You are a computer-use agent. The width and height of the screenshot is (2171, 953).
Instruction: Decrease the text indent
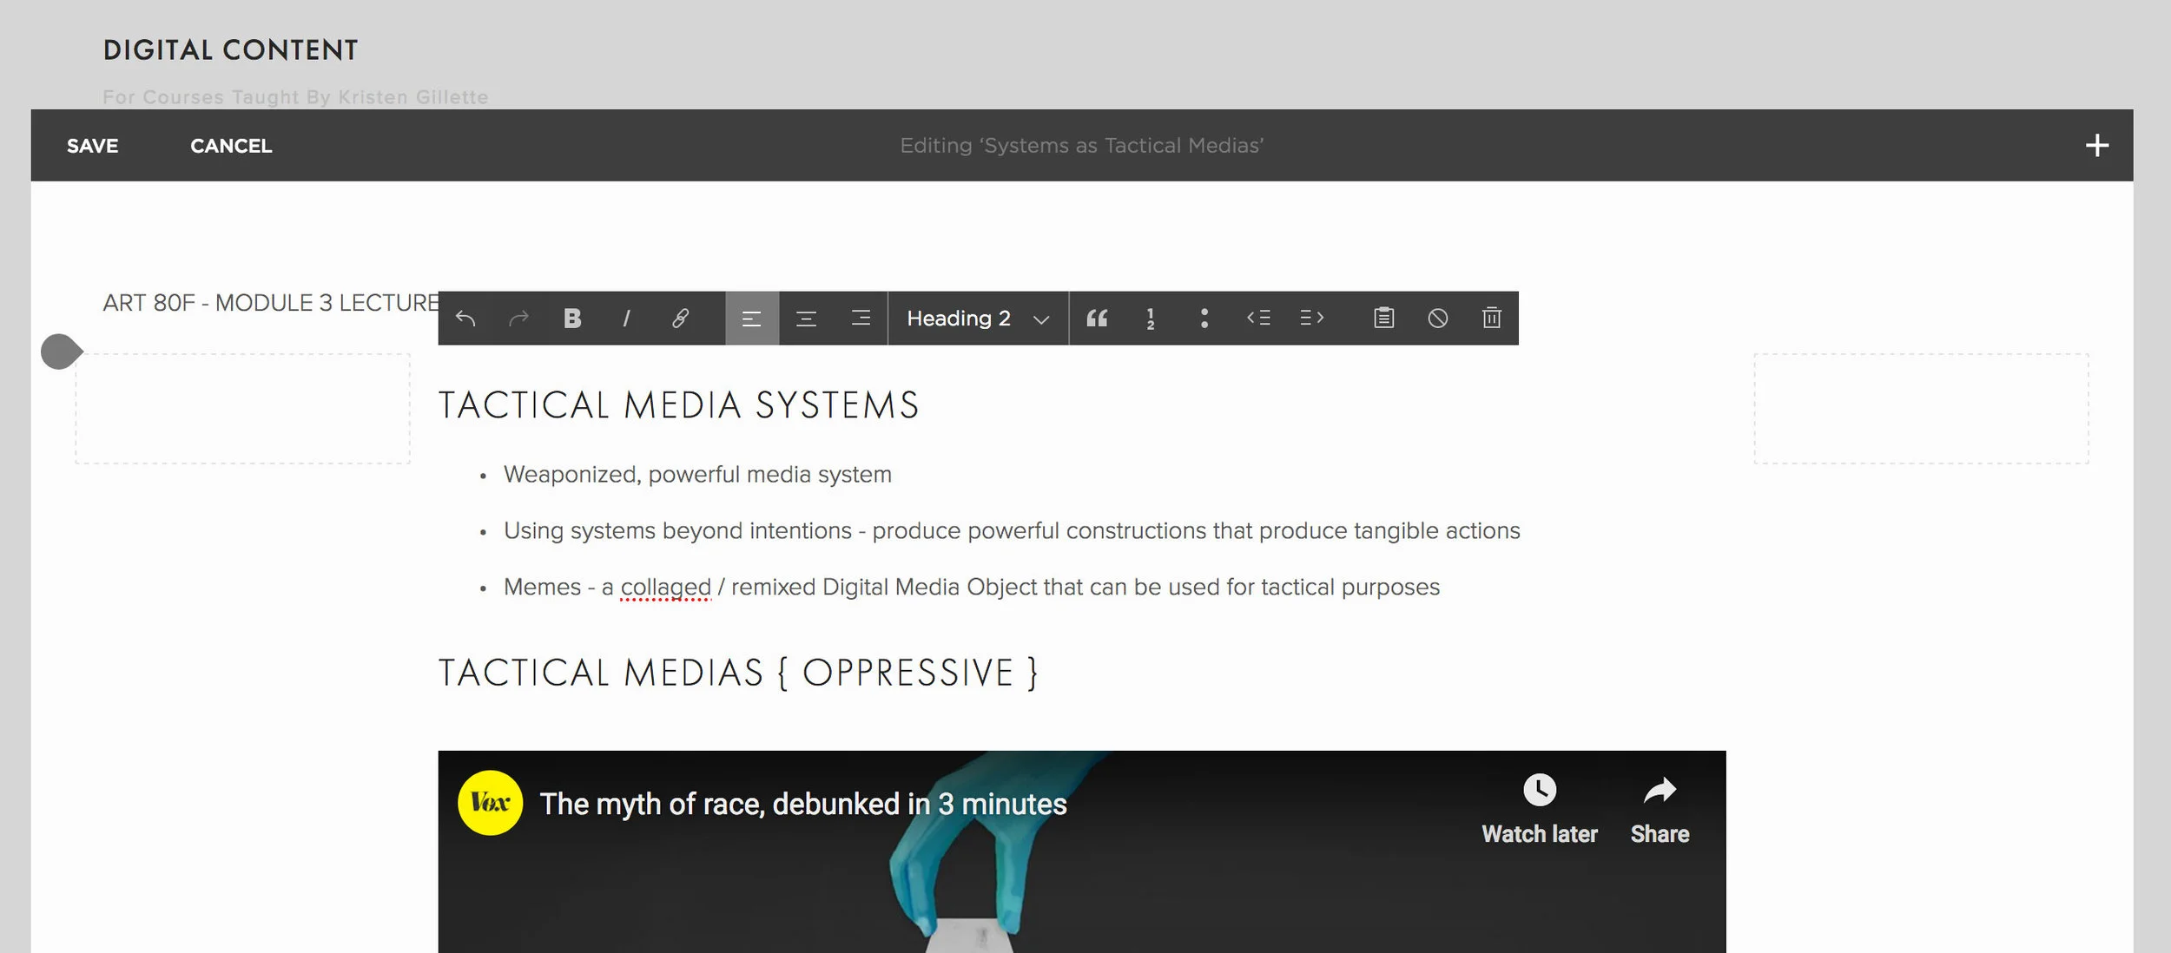point(1258,319)
